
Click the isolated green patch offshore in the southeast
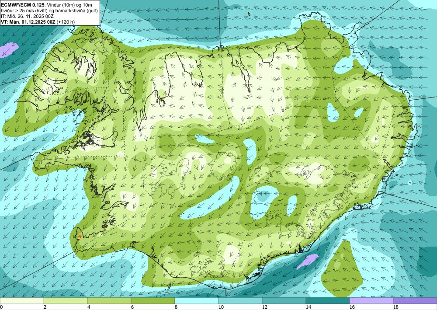343,270
